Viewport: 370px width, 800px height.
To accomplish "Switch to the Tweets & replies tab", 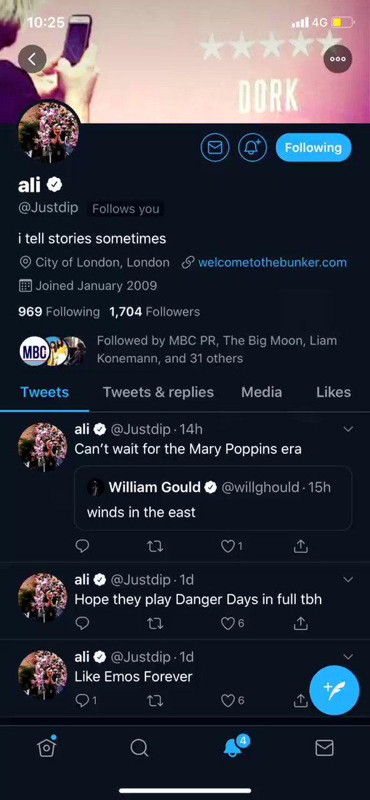I will tap(158, 392).
